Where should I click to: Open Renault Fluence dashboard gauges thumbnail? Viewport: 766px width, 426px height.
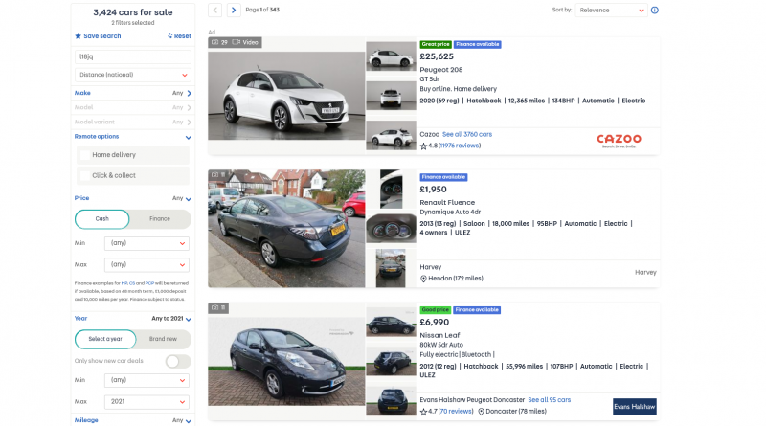[x=391, y=229]
